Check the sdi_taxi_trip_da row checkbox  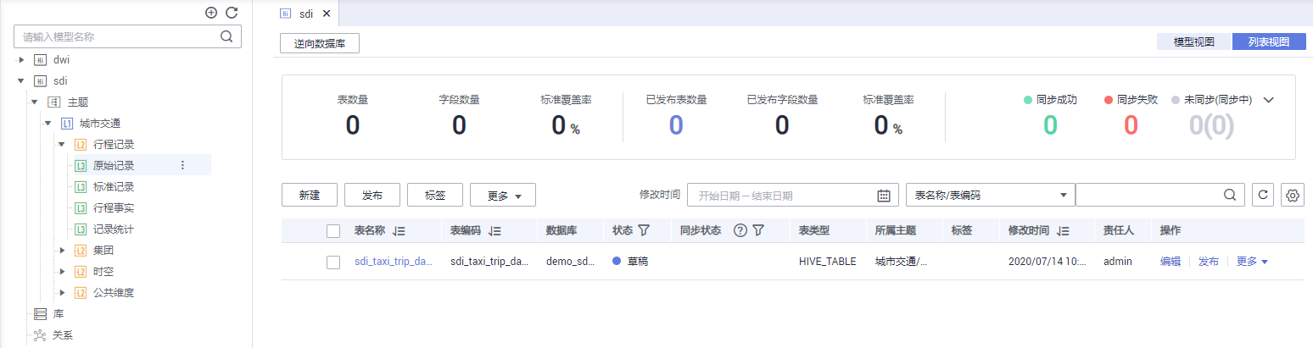point(333,262)
